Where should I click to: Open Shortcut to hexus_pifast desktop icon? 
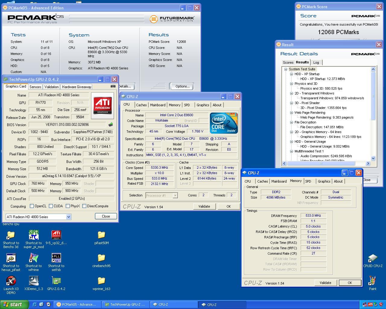click(11, 258)
